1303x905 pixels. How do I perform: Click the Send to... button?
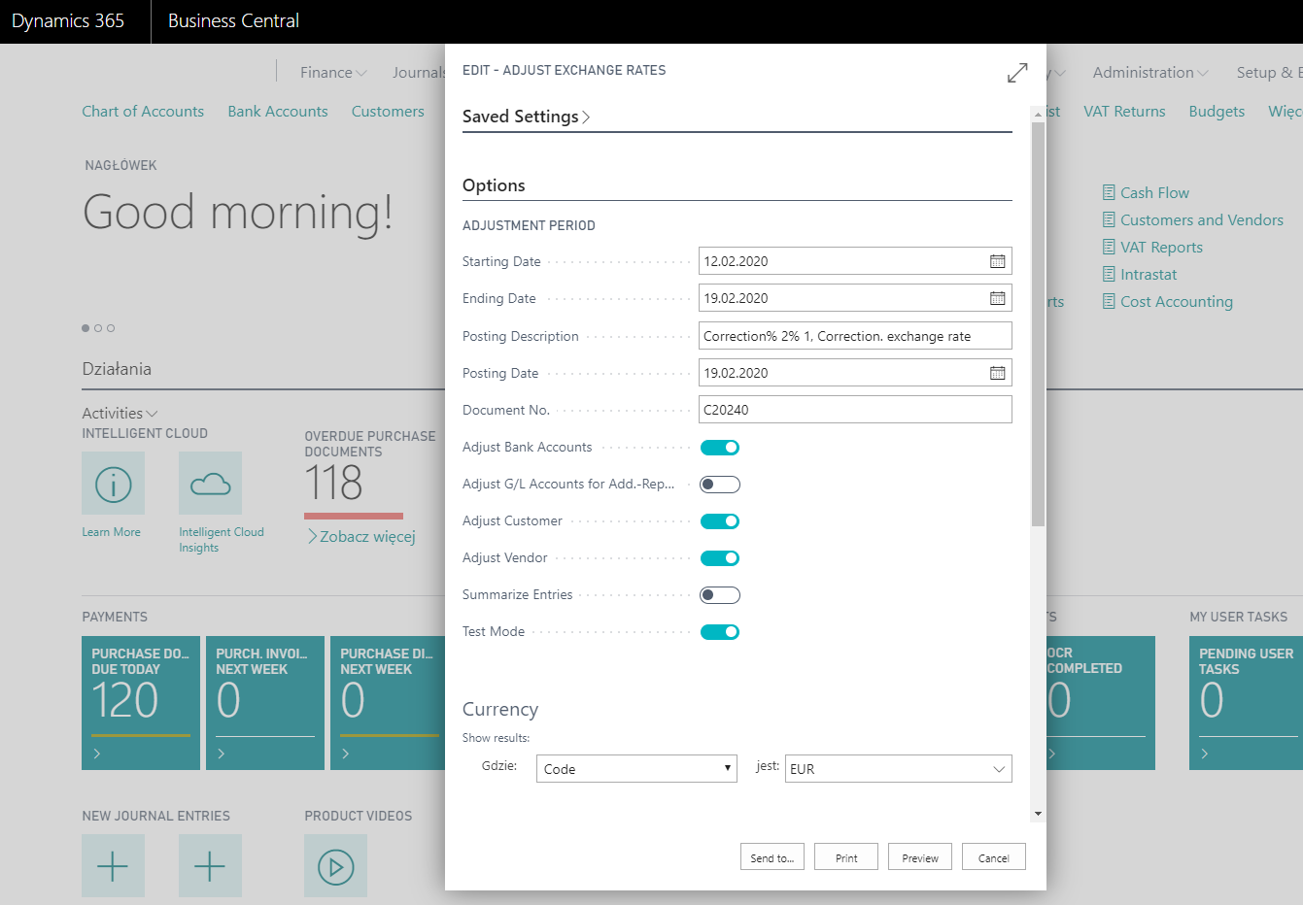[x=772, y=857]
